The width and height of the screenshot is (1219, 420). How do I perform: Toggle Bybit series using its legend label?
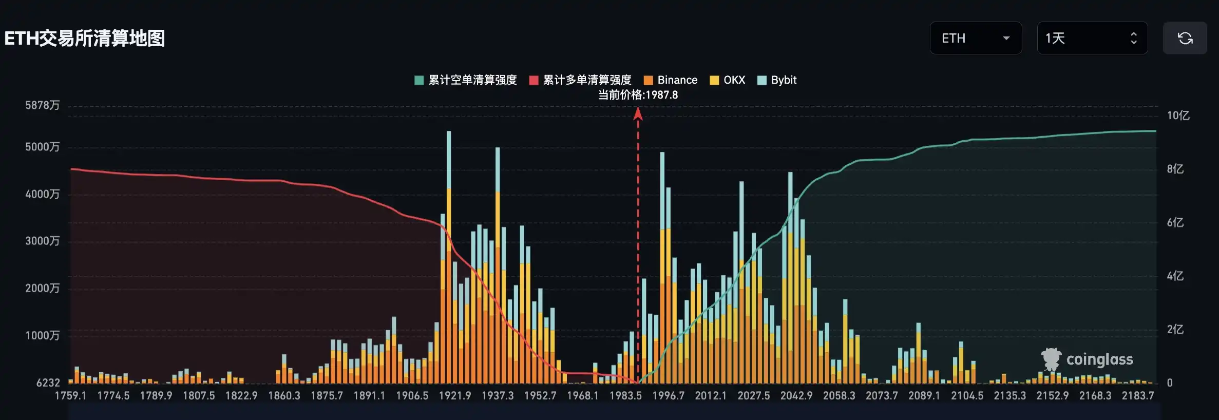[x=784, y=80]
